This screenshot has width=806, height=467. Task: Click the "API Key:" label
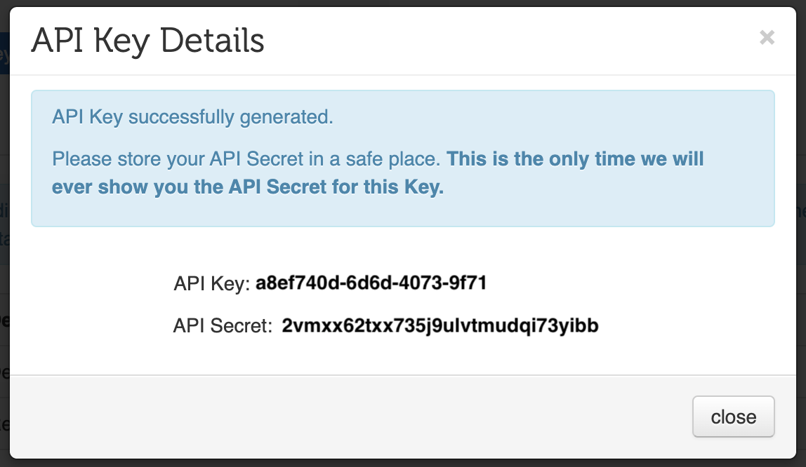[x=211, y=284]
